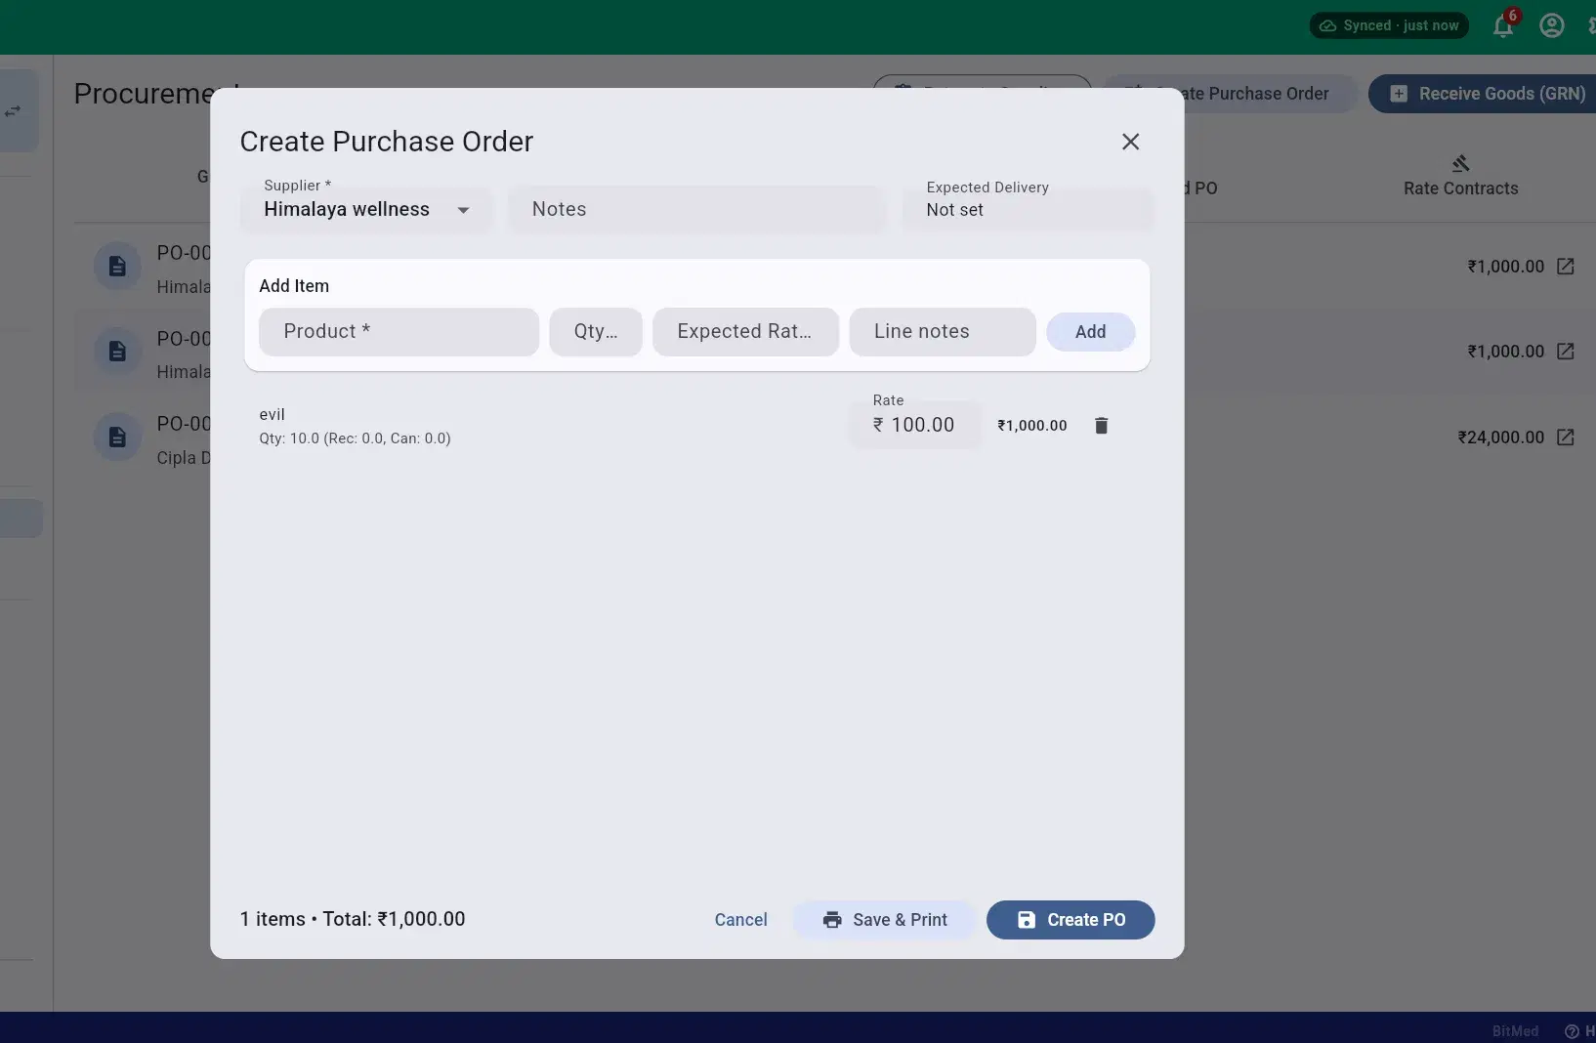Set the Expected Delivery date field
The height and width of the screenshot is (1043, 1596).
tap(1028, 209)
